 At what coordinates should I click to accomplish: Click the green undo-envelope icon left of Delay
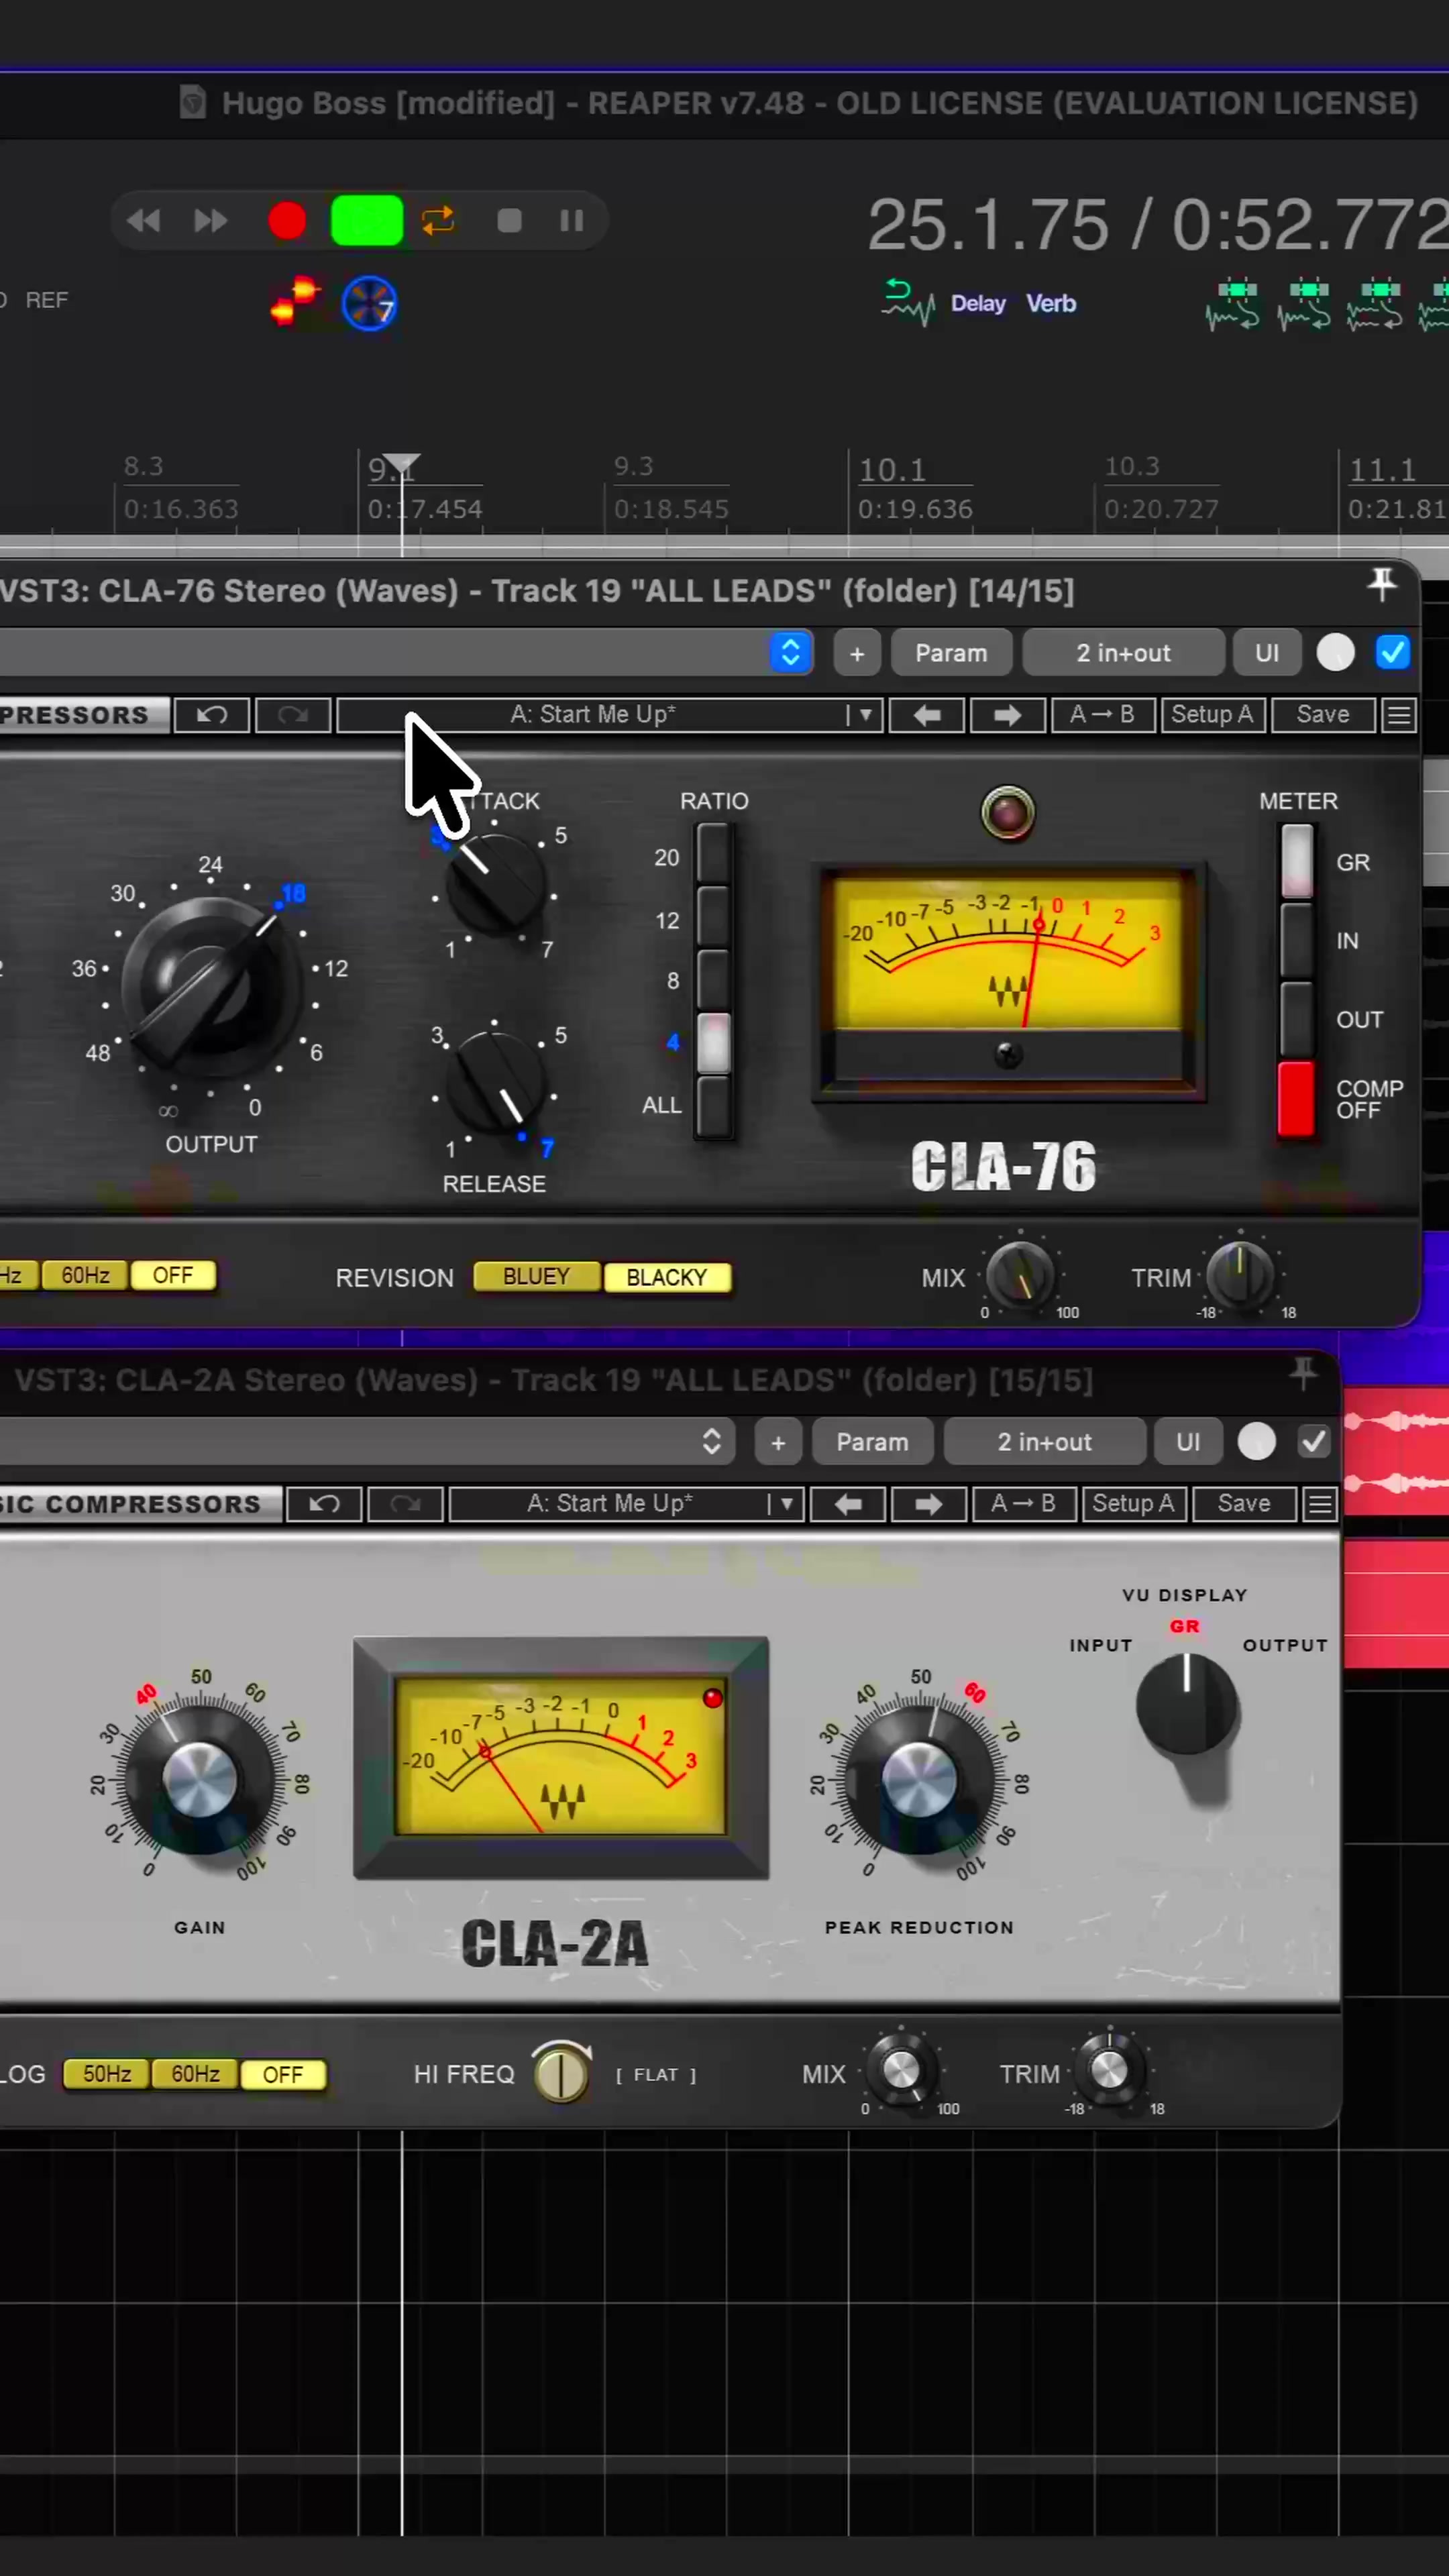pos(907,302)
